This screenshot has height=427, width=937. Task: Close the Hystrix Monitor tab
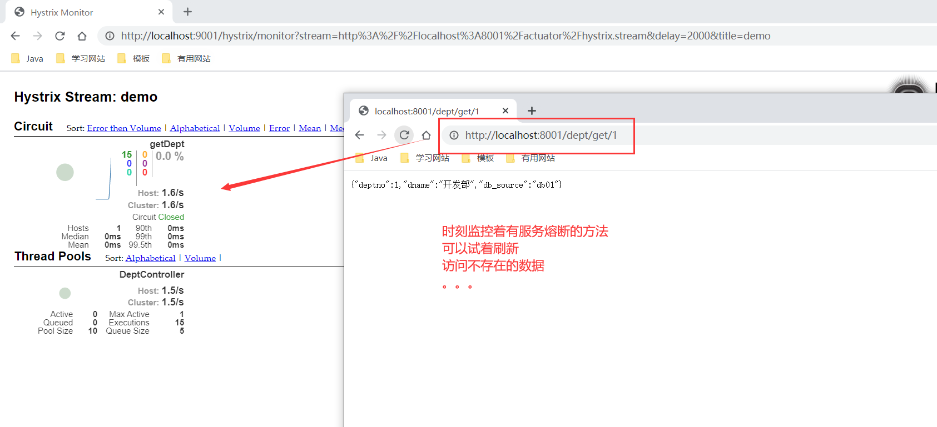[x=161, y=12]
